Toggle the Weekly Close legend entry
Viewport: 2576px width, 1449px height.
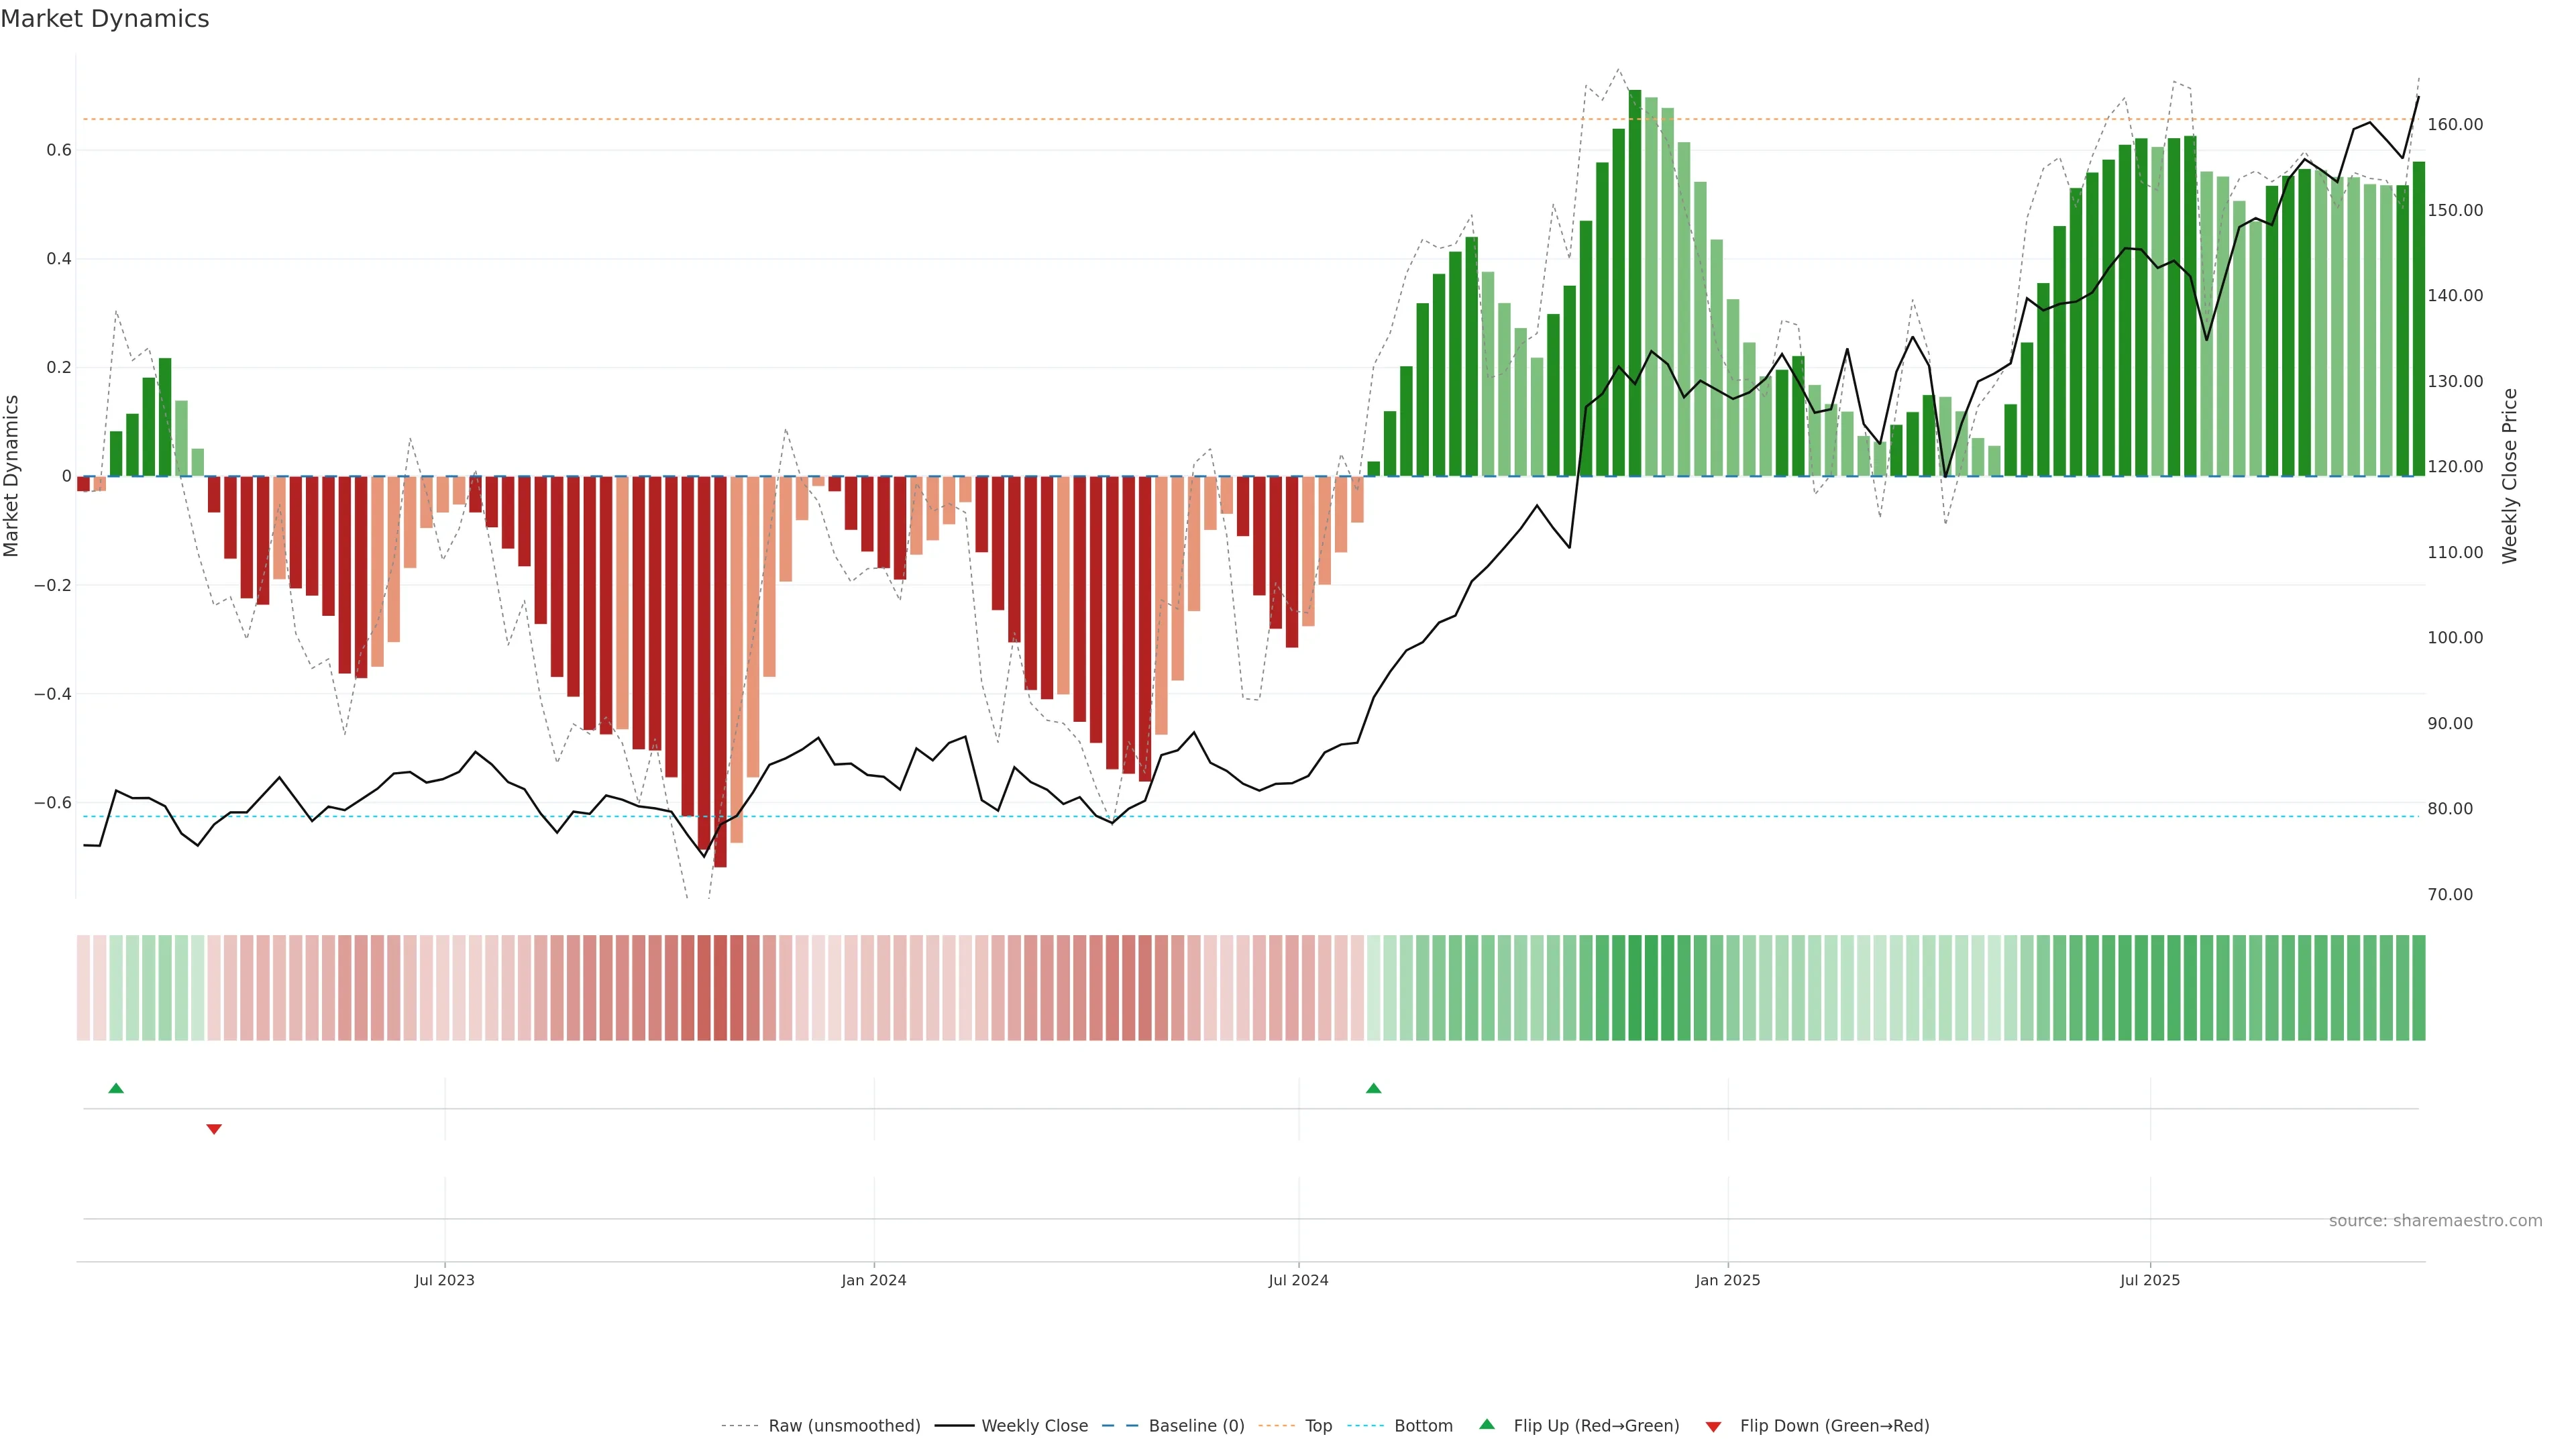click(1034, 1426)
